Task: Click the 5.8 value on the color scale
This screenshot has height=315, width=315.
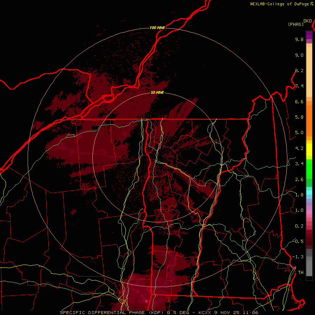Action: 299,117
